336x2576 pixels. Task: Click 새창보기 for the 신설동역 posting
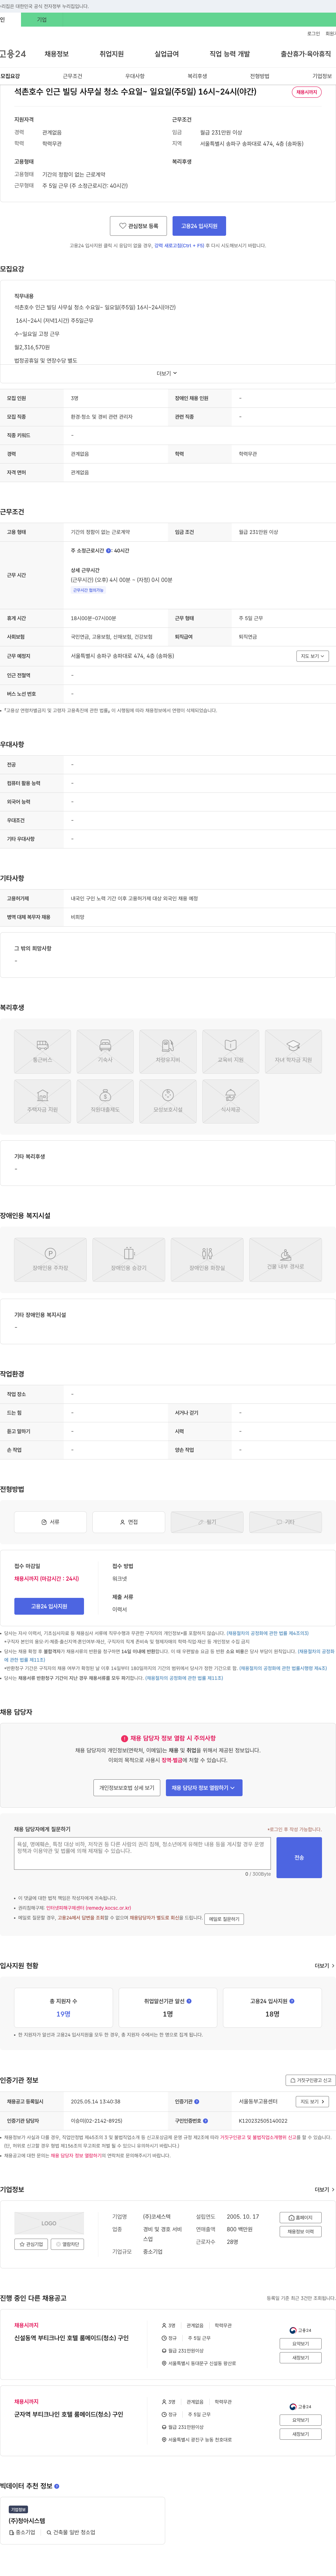point(301,2358)
